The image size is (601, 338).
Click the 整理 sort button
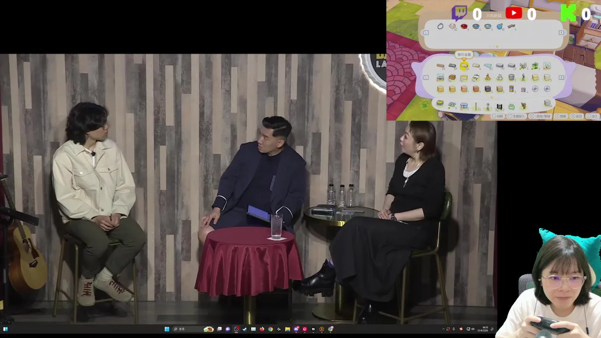(540, 116)
